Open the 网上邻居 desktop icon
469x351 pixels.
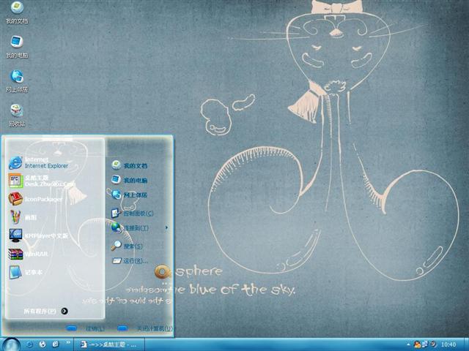(17, 81)
